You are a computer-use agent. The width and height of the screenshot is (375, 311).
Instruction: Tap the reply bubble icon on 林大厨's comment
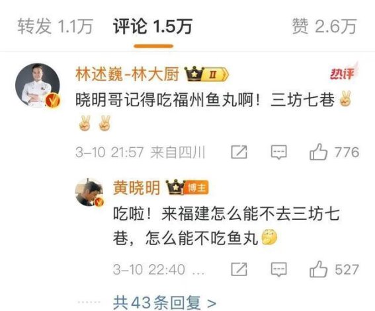[x=278, y=152]
